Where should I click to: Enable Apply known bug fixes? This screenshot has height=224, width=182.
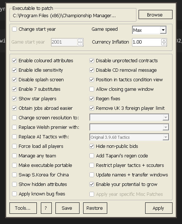(x=14, y=194)
